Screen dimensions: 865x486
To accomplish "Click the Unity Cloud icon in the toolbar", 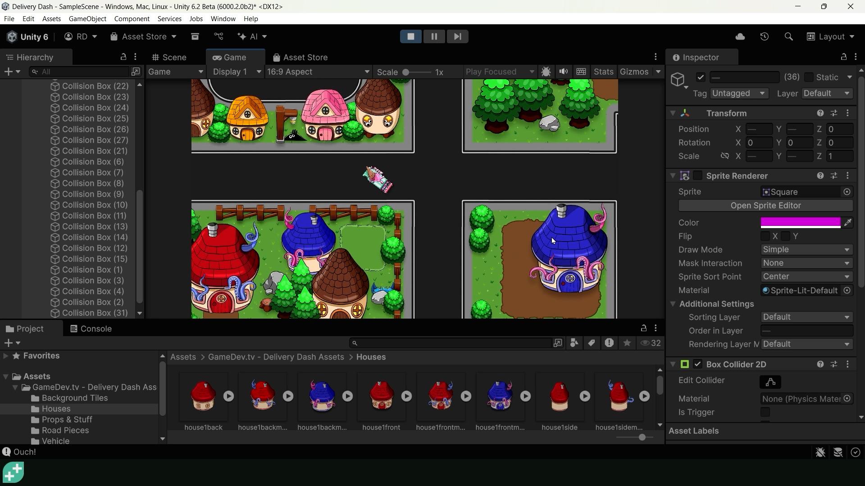I will pyautogui.click(x=740, y=36).
